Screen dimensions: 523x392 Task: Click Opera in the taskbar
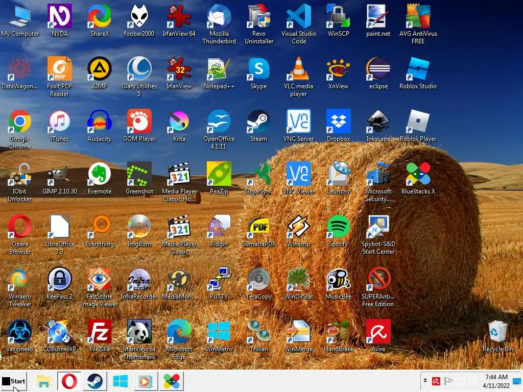click(x=69, y=381)
